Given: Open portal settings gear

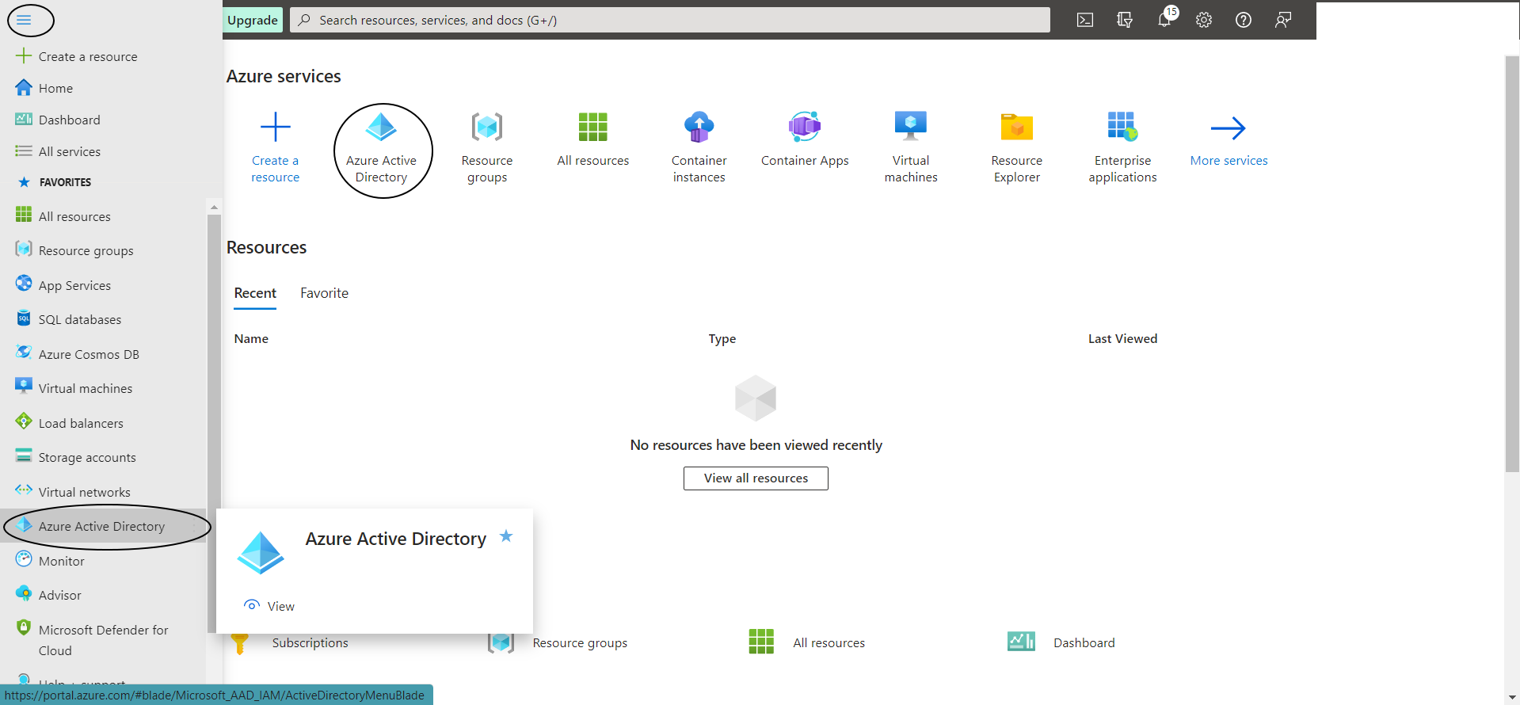Looking at the screenshot, I should (x=1204, y=20).
